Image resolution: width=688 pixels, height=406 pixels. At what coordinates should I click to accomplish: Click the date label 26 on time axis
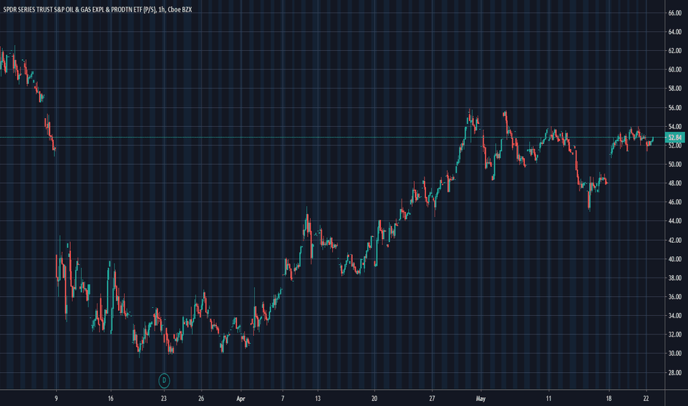pos(201,399)
